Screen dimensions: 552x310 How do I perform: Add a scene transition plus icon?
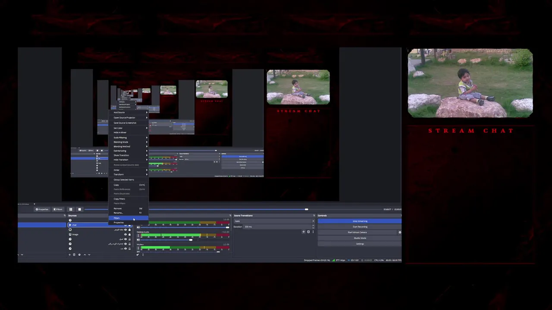304,232
